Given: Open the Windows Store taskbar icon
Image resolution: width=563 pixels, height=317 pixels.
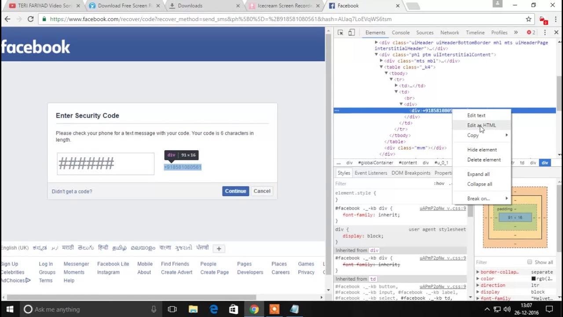Looking at the screenshot, I should (234, 309).
